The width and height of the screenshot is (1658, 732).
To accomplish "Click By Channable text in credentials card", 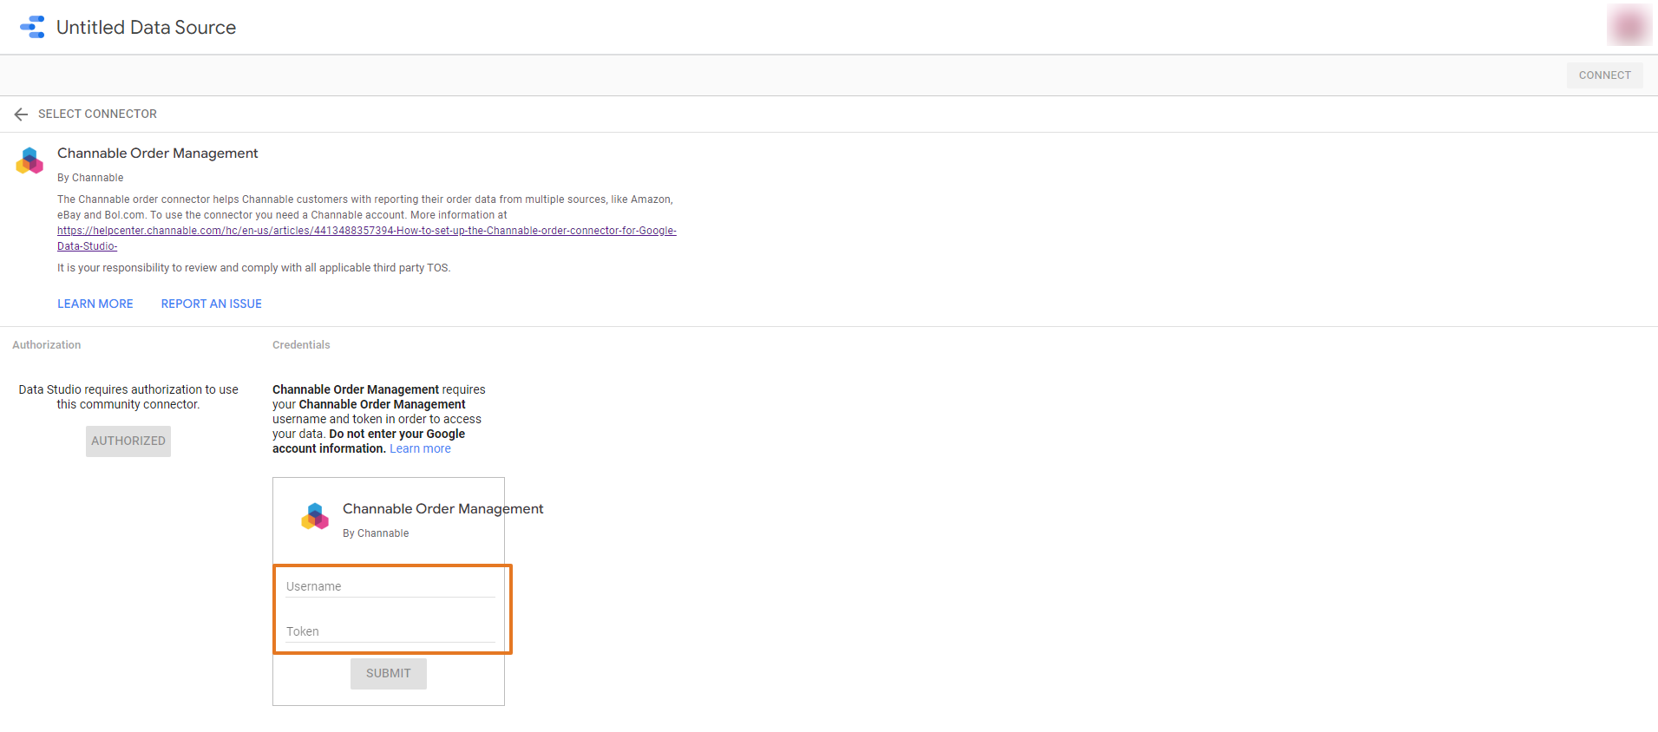I will coord(376,533).
